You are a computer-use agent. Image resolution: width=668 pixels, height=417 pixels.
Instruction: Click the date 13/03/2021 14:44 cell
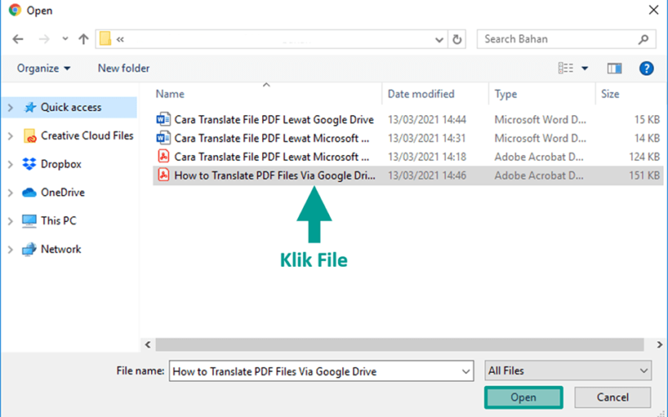coord(427,120)
